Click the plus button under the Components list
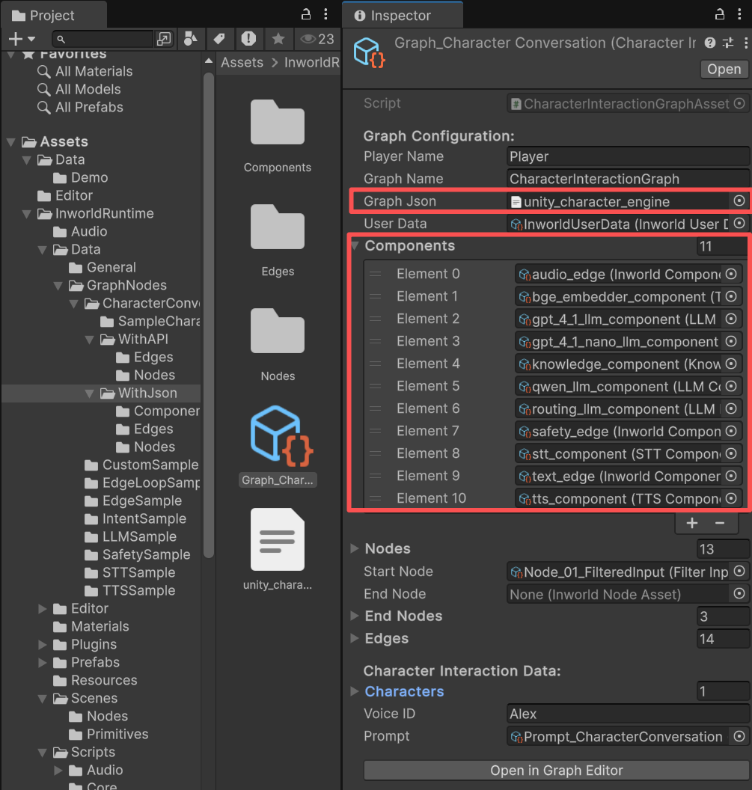The width and height of the screenshot is (752, 790). pos(691,523)
